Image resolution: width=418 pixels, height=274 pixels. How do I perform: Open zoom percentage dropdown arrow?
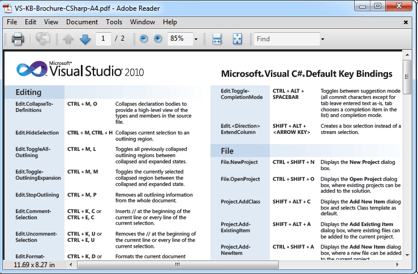coord(196,39)
